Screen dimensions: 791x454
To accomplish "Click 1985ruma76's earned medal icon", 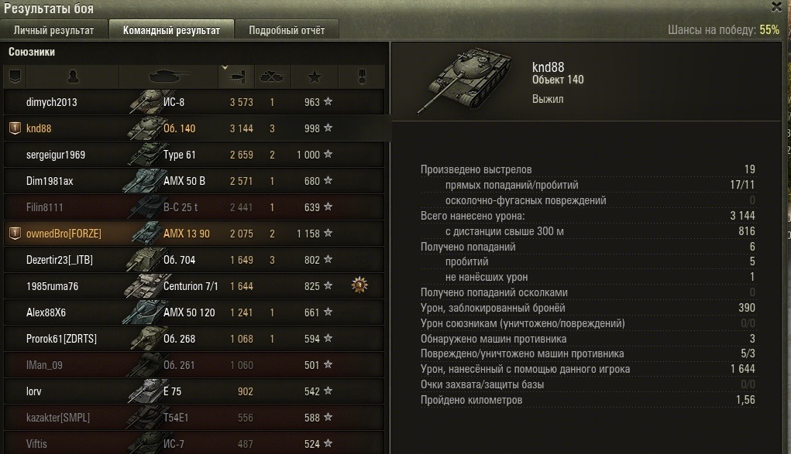I will click(x=359, y=285).
